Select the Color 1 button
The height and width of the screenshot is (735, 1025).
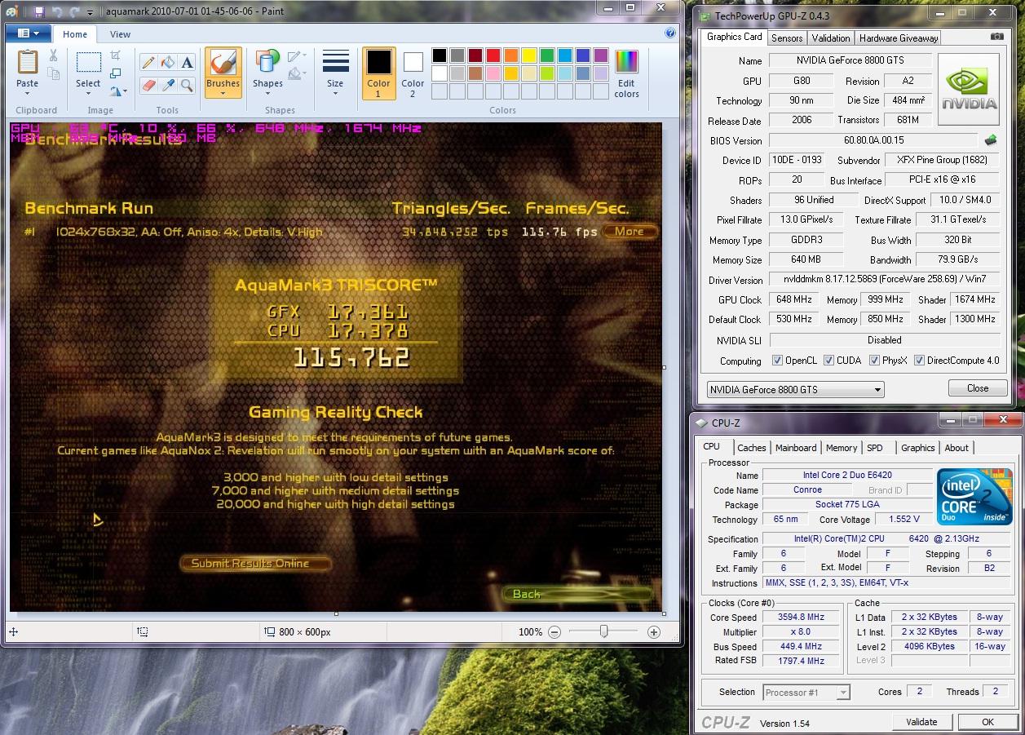378,73
